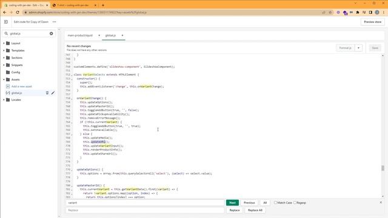Image resolution: width=388 pixels, height=218 pixels.
Task: Click Previous in the find bar
Action: 249,203
